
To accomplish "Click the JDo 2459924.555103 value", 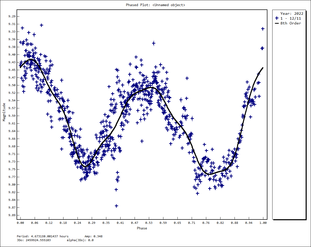I will tap(34, 240).
